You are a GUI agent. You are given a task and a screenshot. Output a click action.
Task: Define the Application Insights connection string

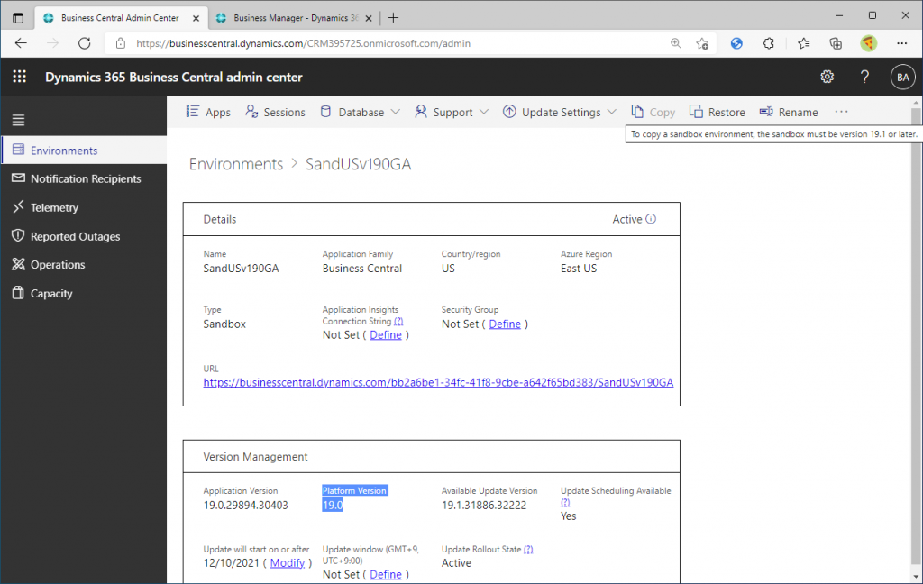(386, 335)
